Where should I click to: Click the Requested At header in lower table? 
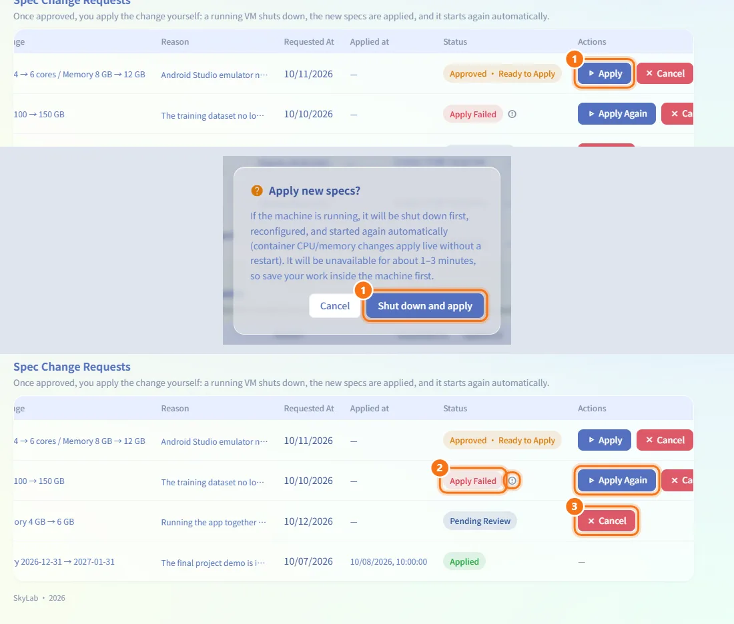coord(309,409)
